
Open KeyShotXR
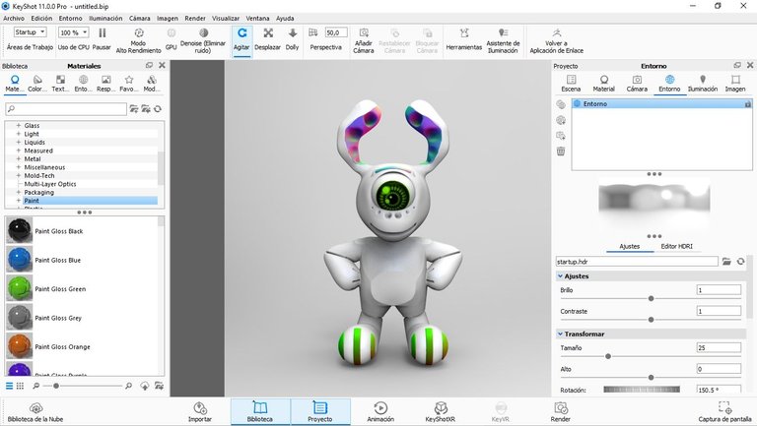[441, 412]
